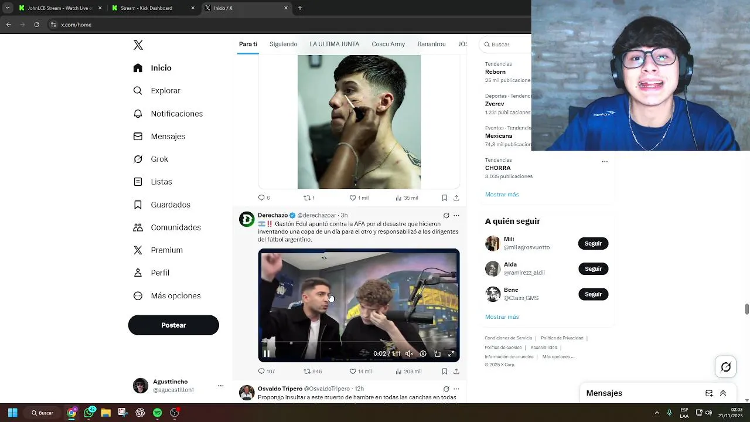Click Mostrar más under Tendencias

click(502, 195)
